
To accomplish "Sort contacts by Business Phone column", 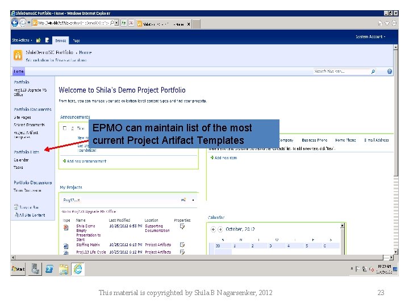I will click(314, 140).
